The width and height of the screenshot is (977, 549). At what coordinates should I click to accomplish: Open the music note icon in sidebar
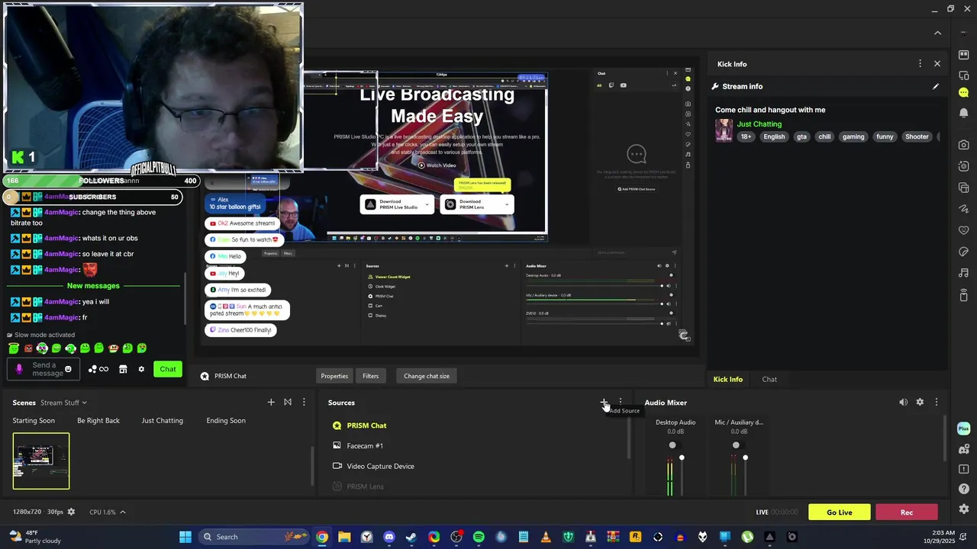(963, 273)
